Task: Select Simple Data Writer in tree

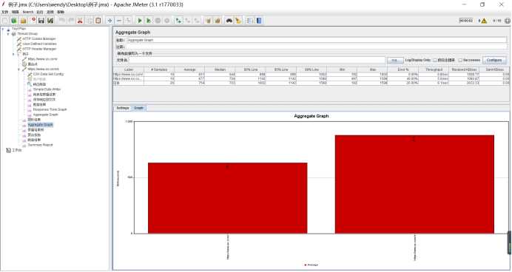Action: (x=47, y=89)
